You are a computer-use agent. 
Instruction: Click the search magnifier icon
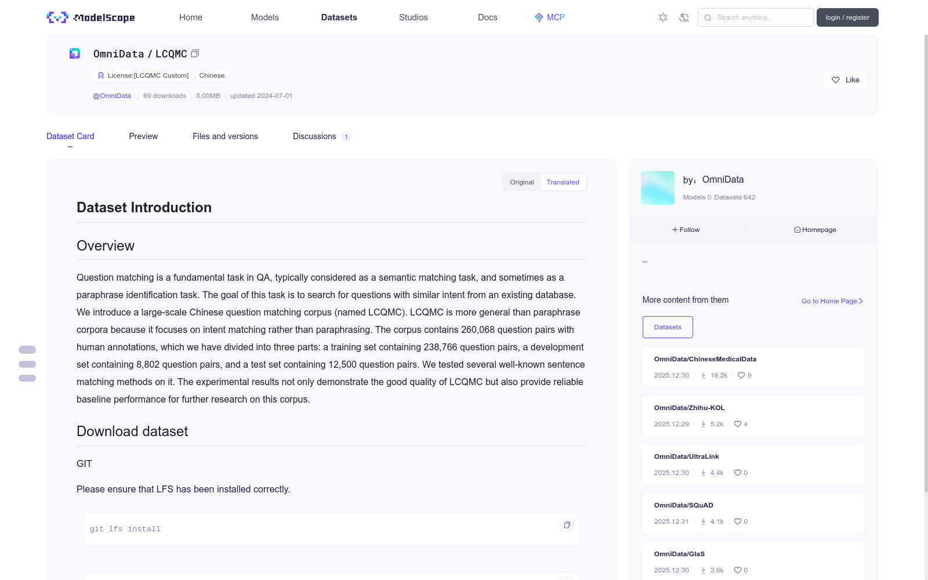[x=708, y=17]
